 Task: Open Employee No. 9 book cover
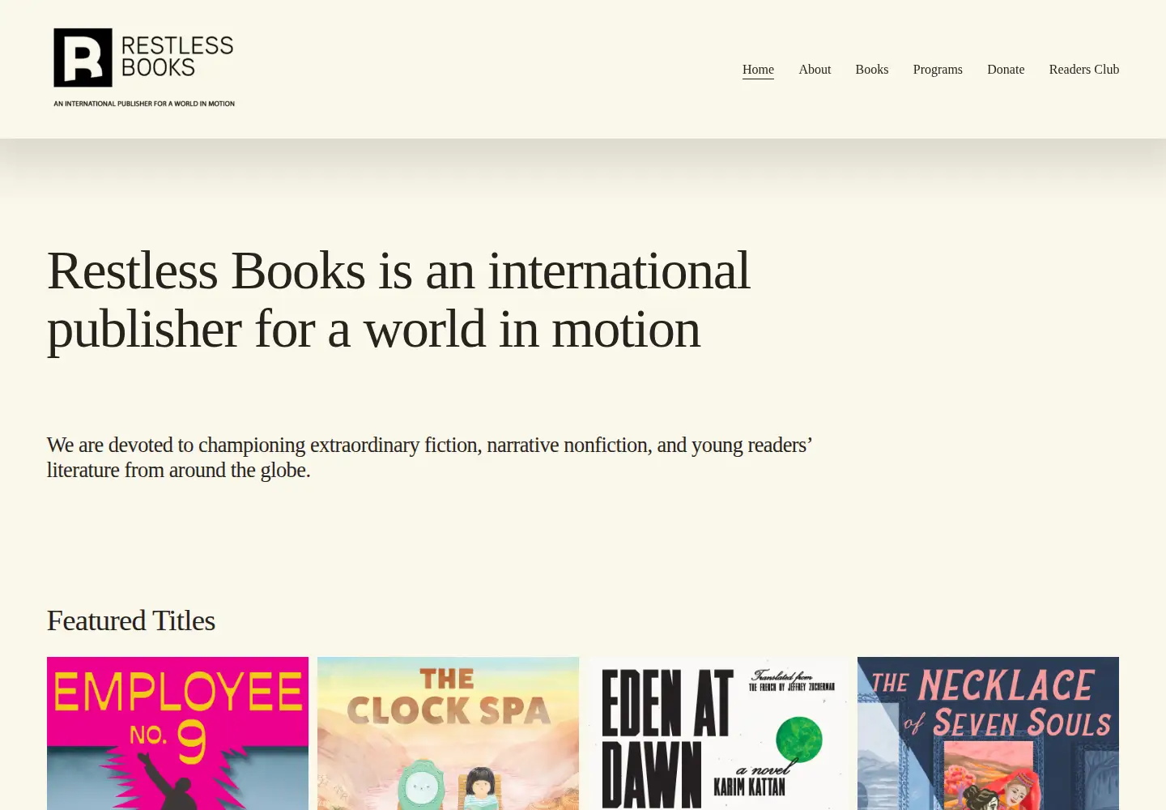(177, 733)
